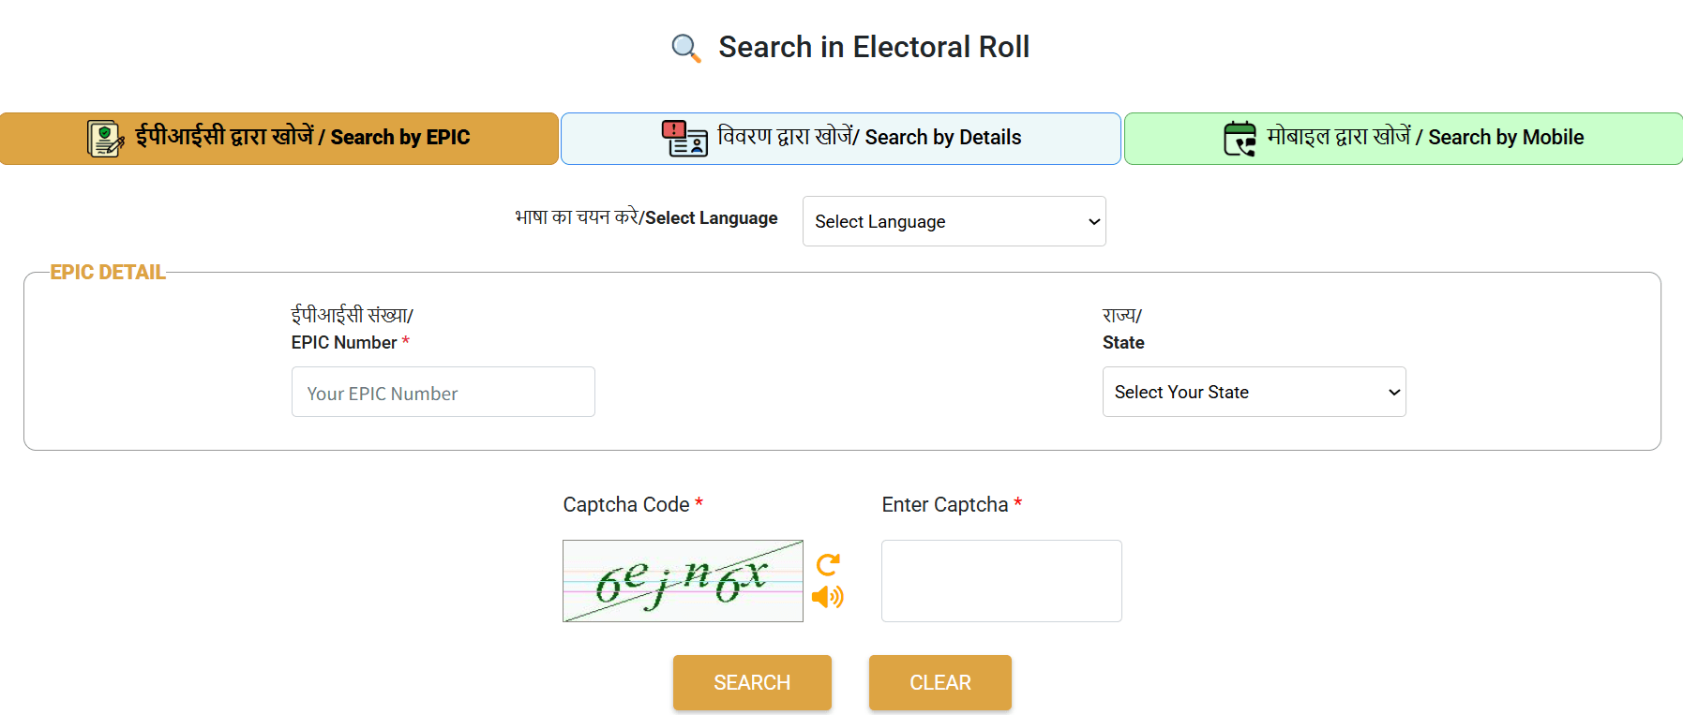Image resolution: width=1683 pixels, height=715 pixels.
Task: Open the Select Your State dropdown
Action: pyautogui.click(x=1254, y=392)
